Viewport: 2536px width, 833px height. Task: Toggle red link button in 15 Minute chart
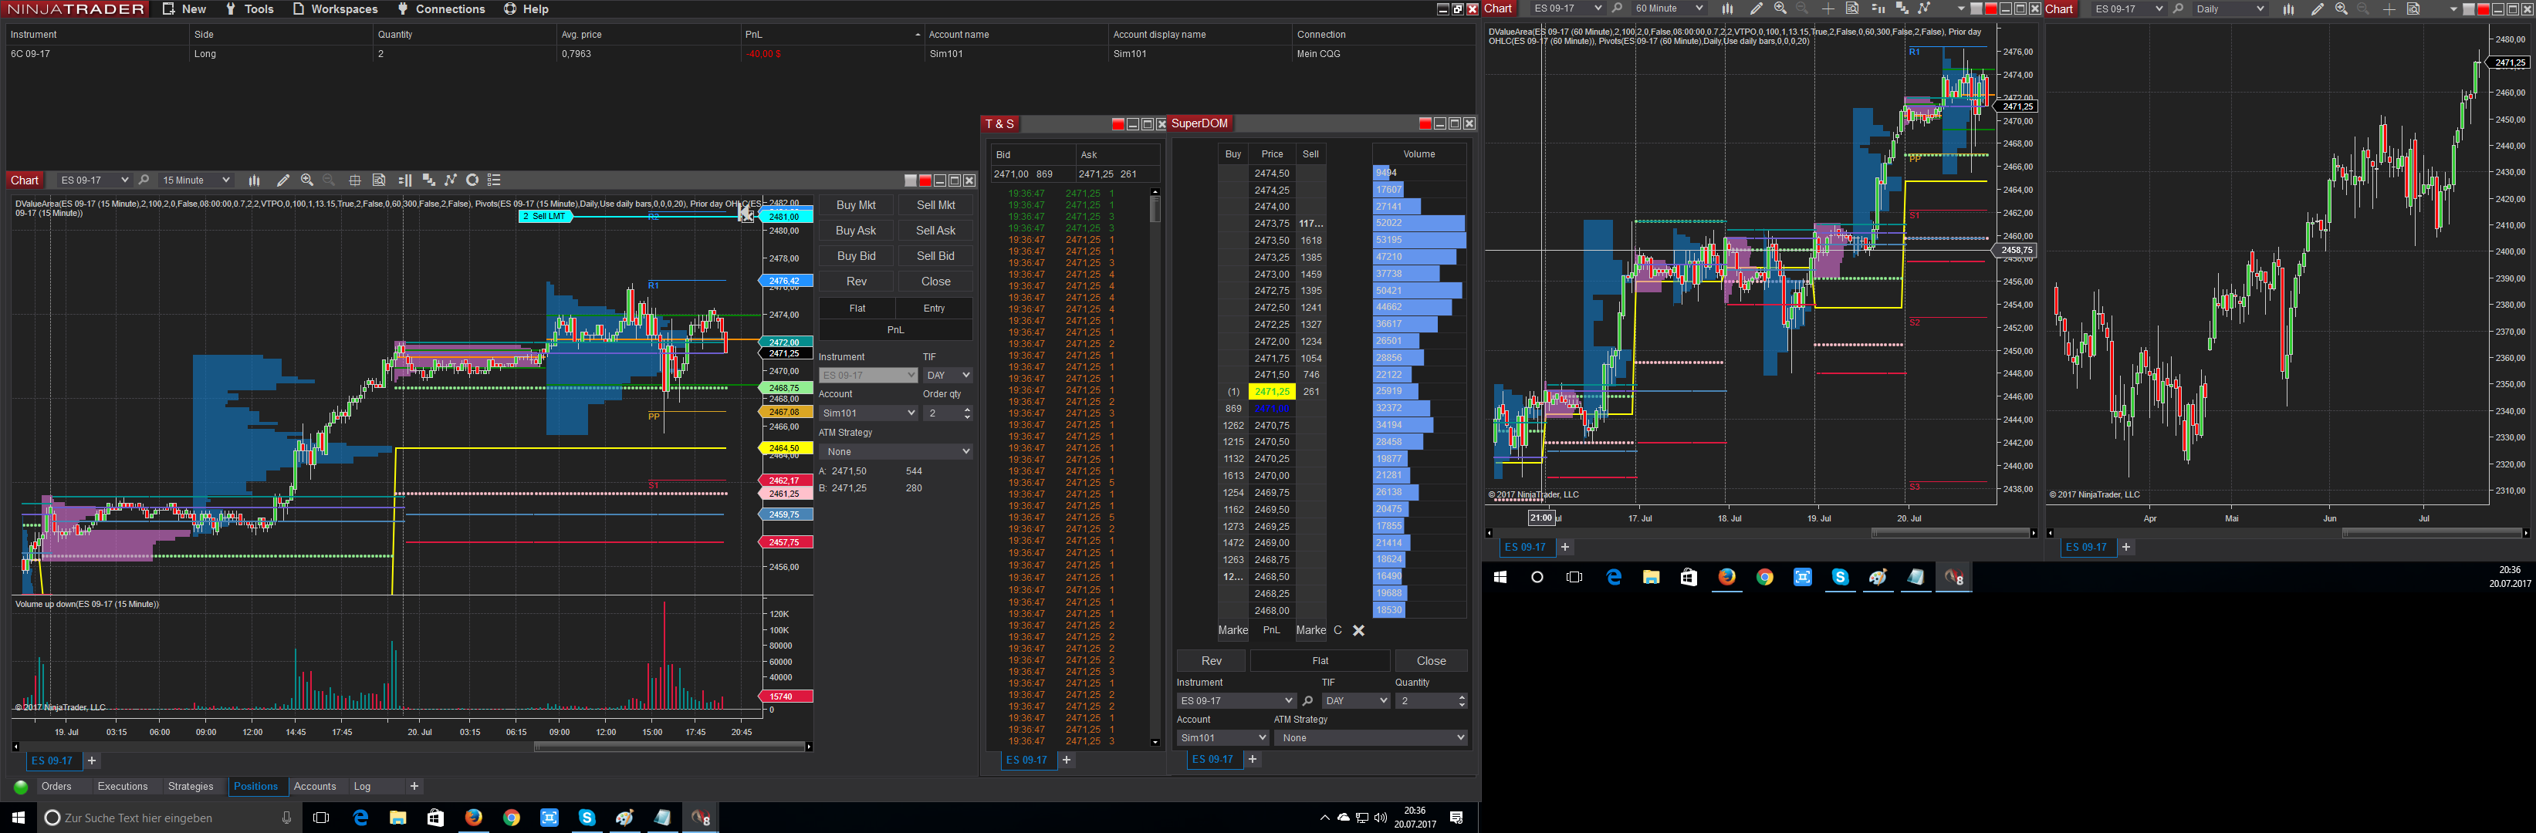[925, 180]
